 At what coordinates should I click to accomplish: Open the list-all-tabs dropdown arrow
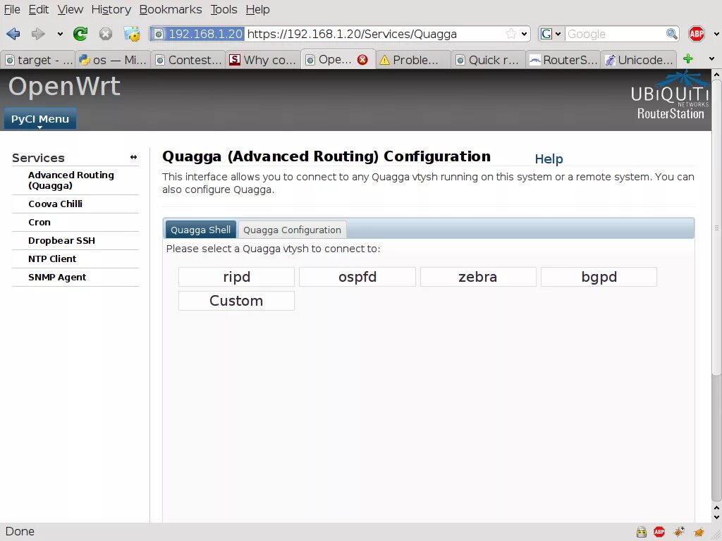712,59
